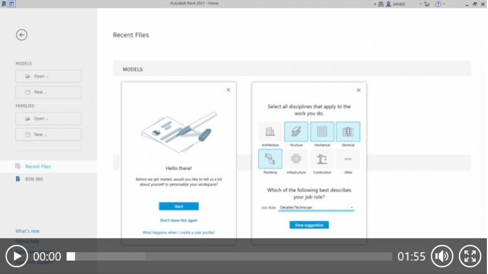The width and height of the screenshot is (488, 274).
Task: Toggle the Construction discipline tile
Action: pos(322,159)
